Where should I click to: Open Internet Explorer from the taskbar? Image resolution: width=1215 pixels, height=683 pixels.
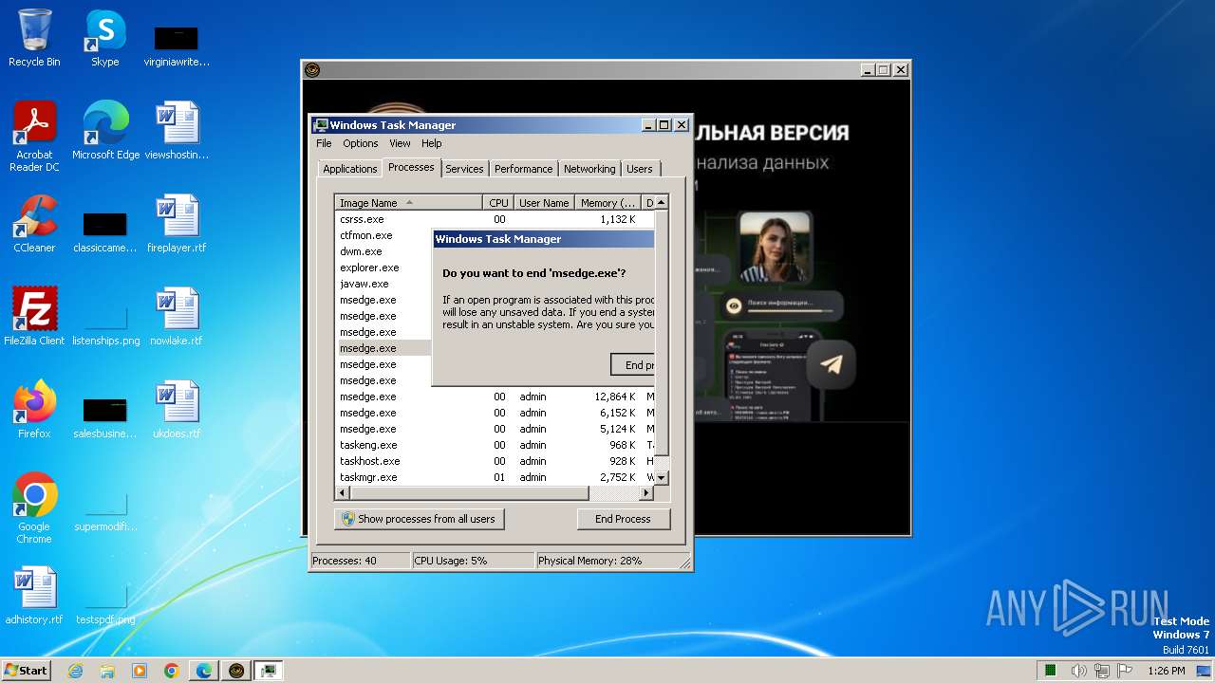(75, 671)
